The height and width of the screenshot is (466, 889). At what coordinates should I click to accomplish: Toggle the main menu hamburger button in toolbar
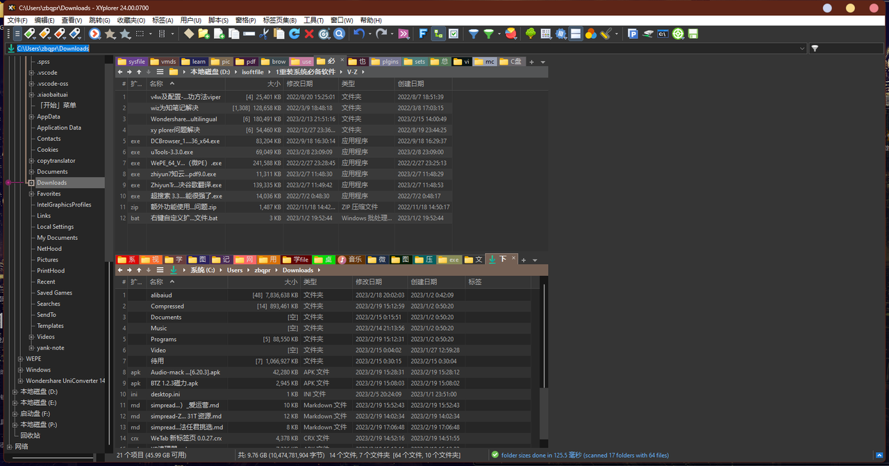coord(17,33)
